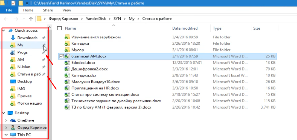Open the Downloads folder icon in Quick access
Viewport: 297px width, 140px height.
(13, 38)
